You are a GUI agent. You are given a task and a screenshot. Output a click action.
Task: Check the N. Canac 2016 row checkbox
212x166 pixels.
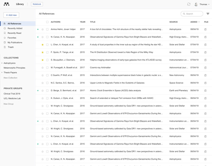[47, 37]
